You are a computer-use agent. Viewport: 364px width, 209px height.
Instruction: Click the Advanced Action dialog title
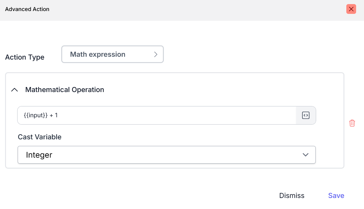tap(27, 9)
